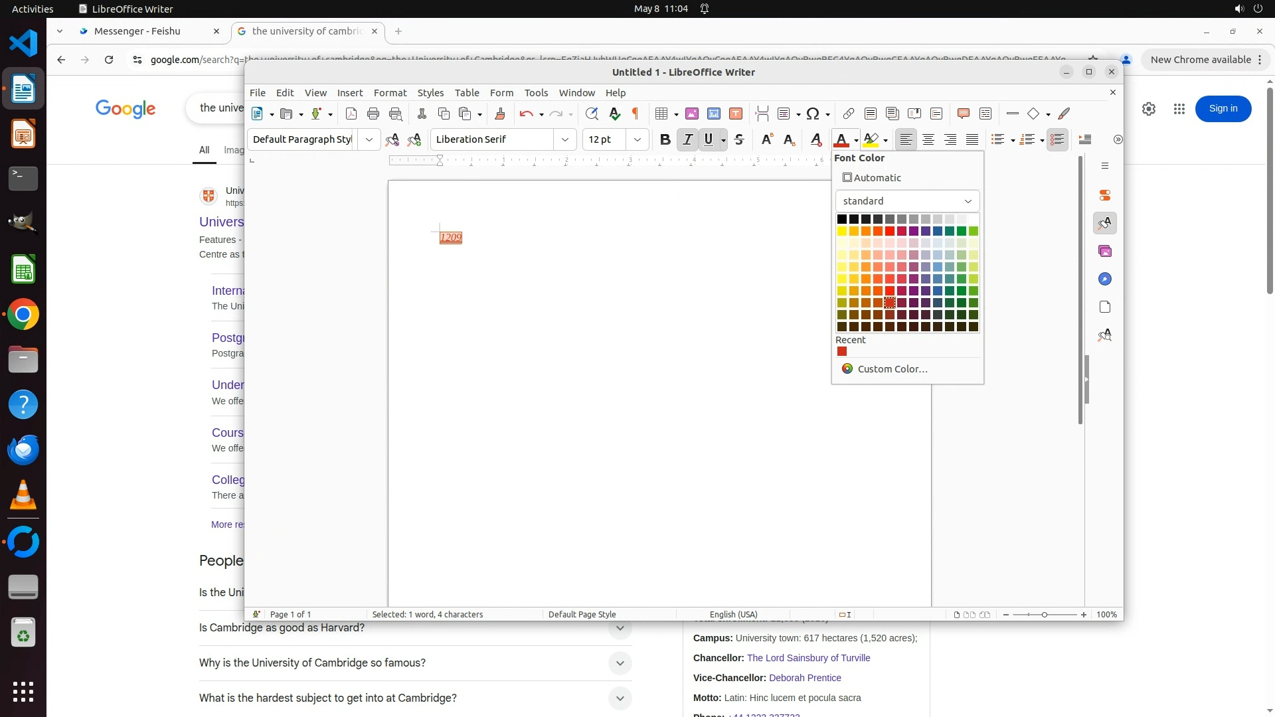
Task: Toggle Italic formatting off
Action: [687, 139]
